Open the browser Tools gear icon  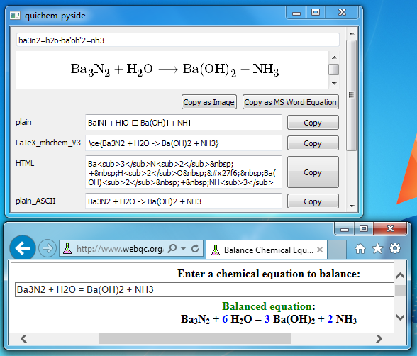395,248
